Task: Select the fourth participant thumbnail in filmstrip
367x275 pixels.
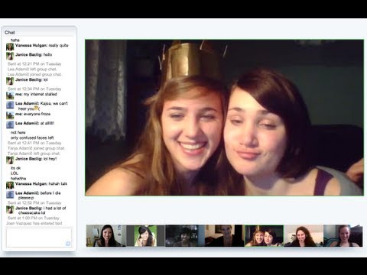Action: click(x=225, y=235)
